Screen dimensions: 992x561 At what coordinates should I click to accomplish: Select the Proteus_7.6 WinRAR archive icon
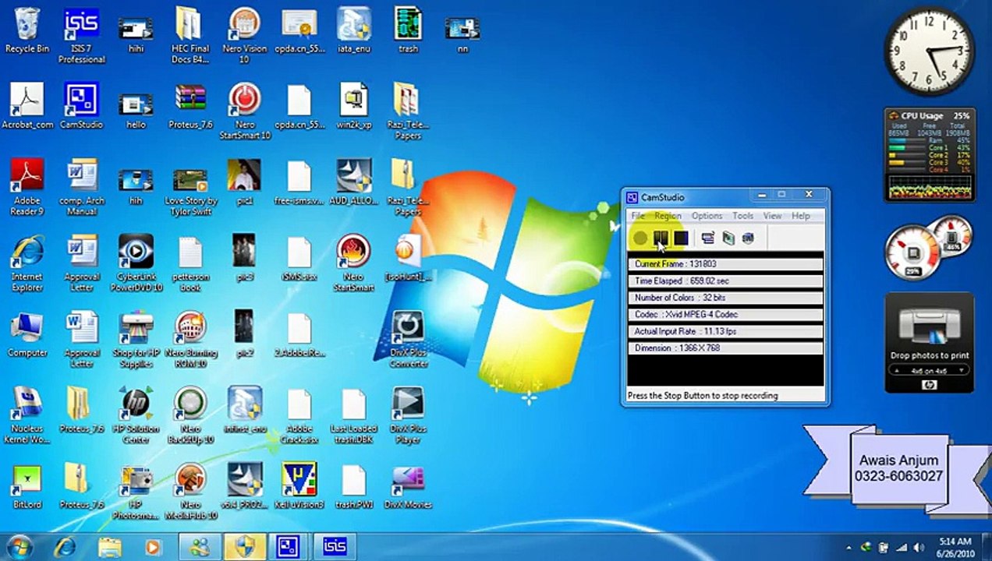click(190, 105)
